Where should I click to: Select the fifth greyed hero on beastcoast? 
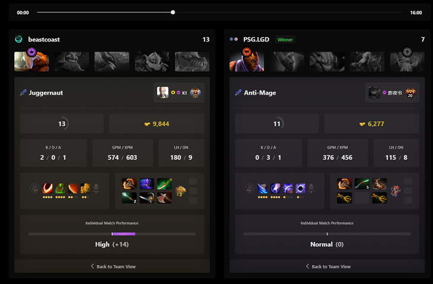[x=192, y=62]
